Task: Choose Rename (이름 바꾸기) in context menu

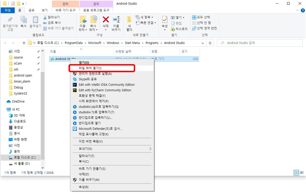Action: click(x=112, y=180)
